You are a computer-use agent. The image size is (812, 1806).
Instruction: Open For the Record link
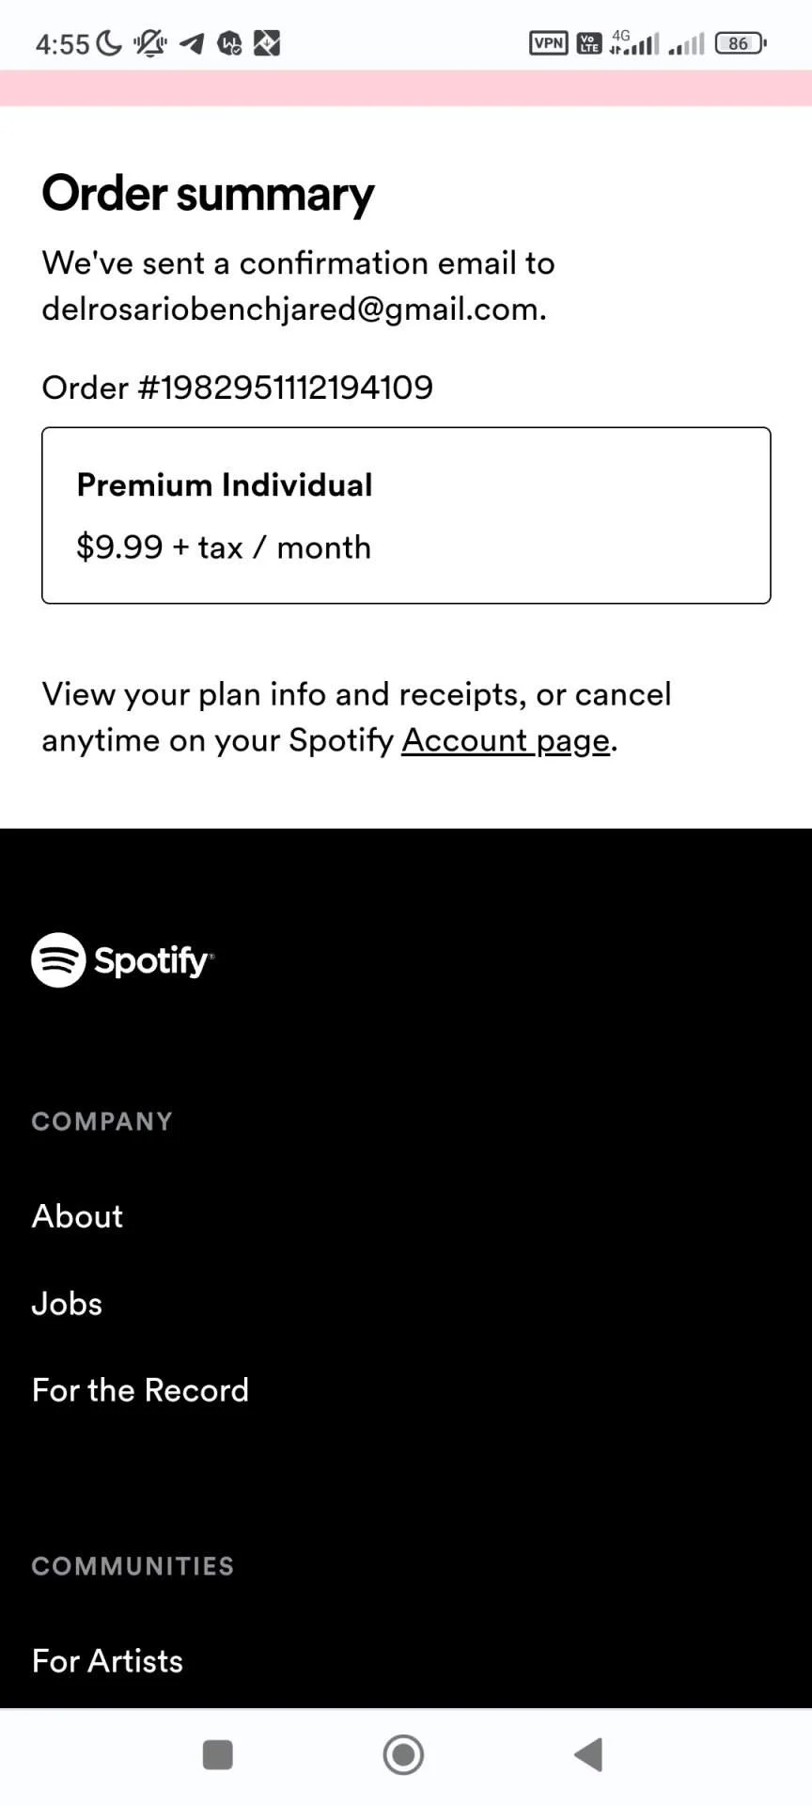(140, 1390)
